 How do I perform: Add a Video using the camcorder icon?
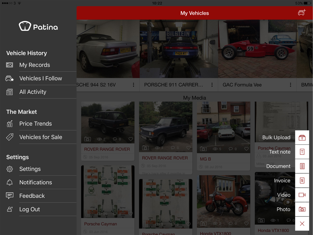302,195
